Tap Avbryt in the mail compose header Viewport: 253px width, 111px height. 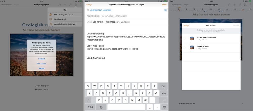(x=89, y=5)
